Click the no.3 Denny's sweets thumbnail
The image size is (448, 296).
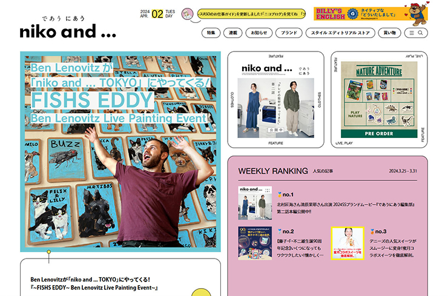348,243
